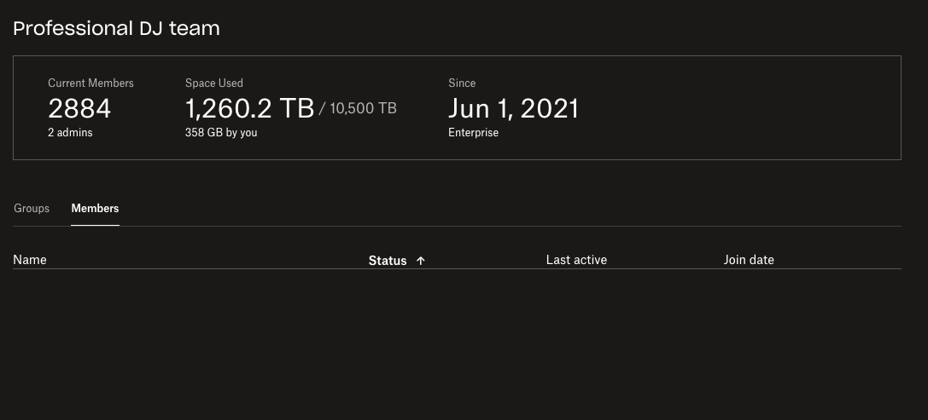Image resolution: width=928 pixels, height=420 pixels.
Task: Click the empty members list area
Action: click(x=457, y=341)
